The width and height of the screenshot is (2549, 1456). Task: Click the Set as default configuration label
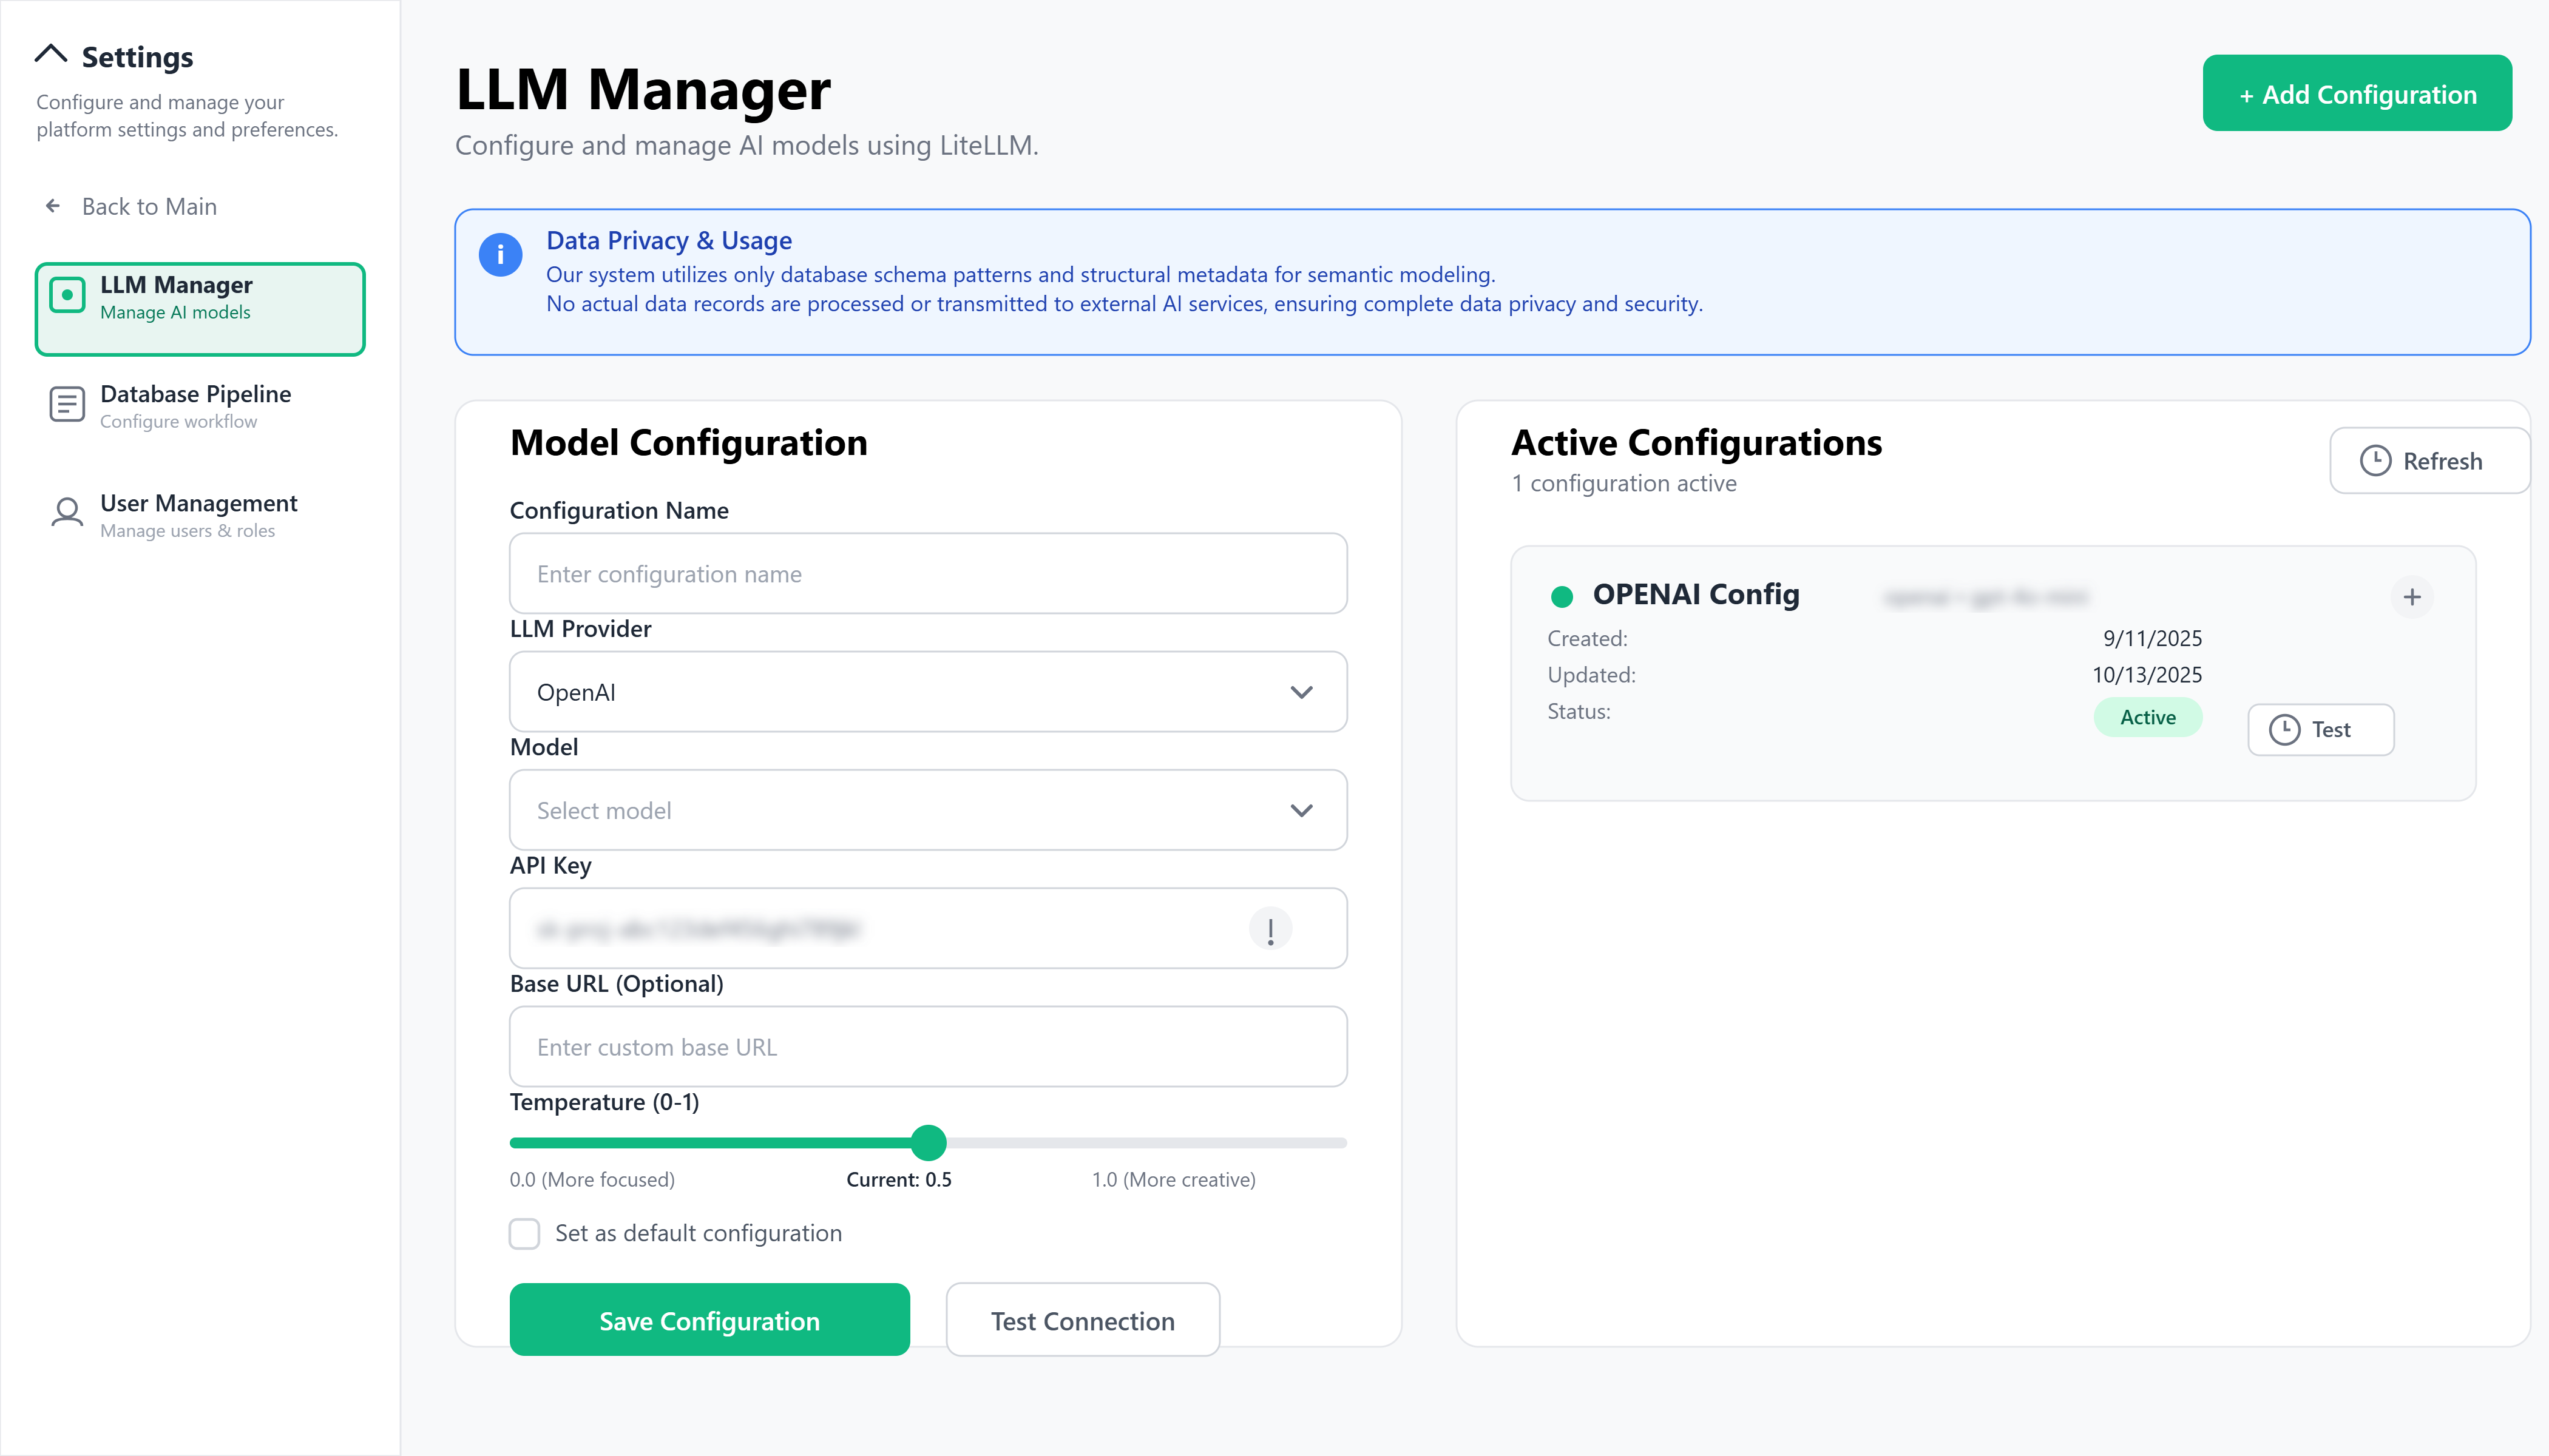(x=699, y=1233)
